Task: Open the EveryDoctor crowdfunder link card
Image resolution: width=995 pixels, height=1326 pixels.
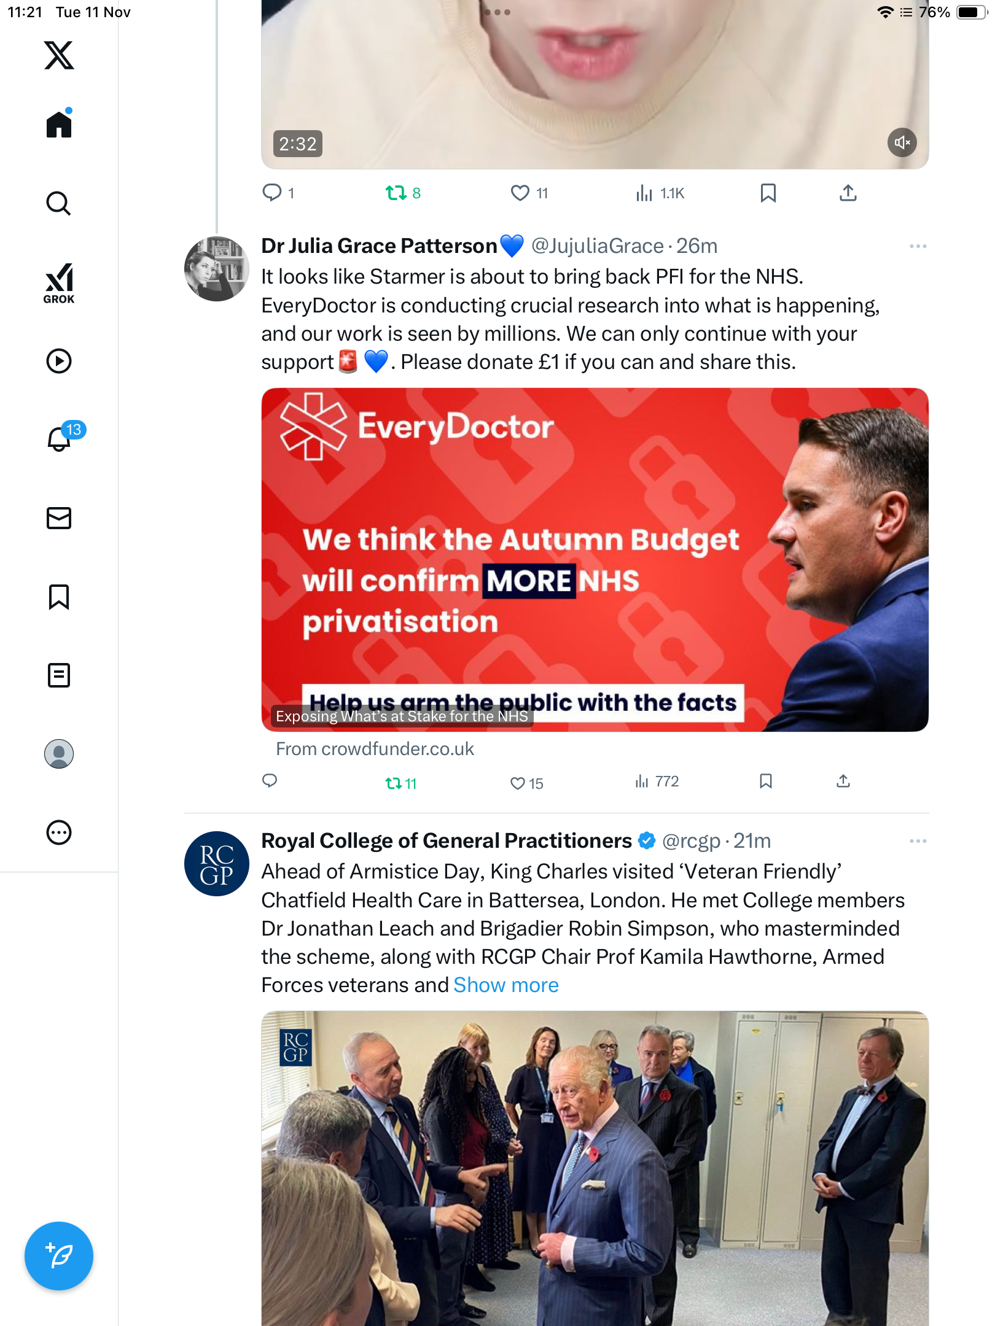Action: tap(595, 559)
